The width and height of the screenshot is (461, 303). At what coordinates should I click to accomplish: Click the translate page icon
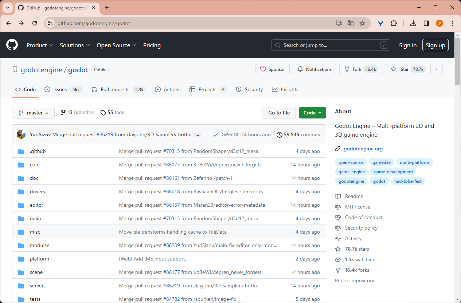(350, 23)
